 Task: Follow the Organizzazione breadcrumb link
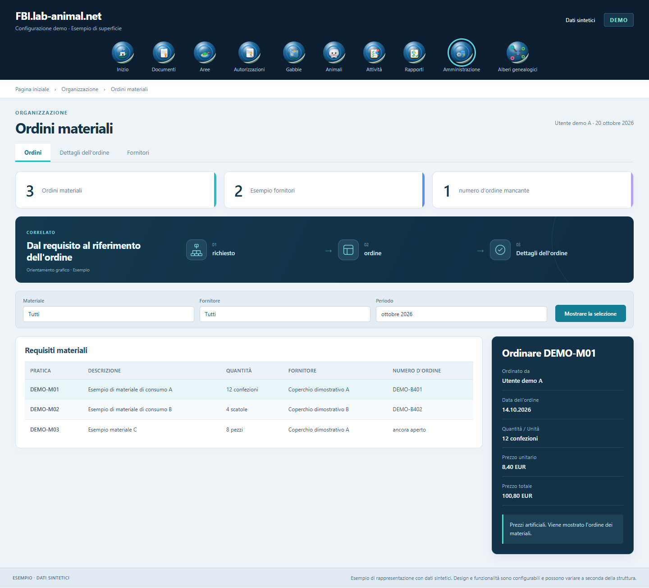[x=80, y=89]
